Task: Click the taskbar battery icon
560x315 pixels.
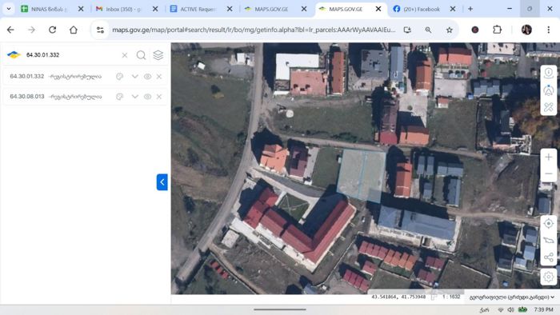Action: pyautogui.click(x=523, y=309)
